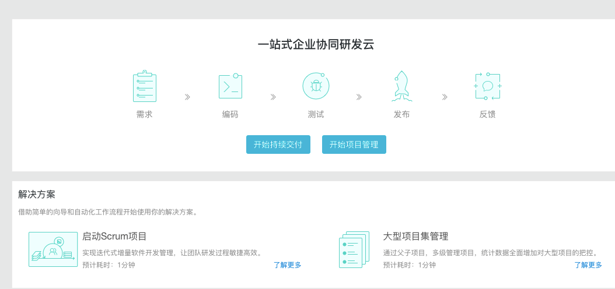Click the 反馈 step label
The width and height of the screenshot is (615, 289).
[x=487, y=115]
